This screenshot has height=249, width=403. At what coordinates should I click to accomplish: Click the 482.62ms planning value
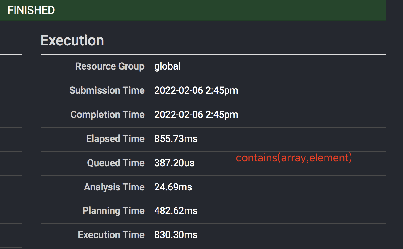(x=176, y=211)
